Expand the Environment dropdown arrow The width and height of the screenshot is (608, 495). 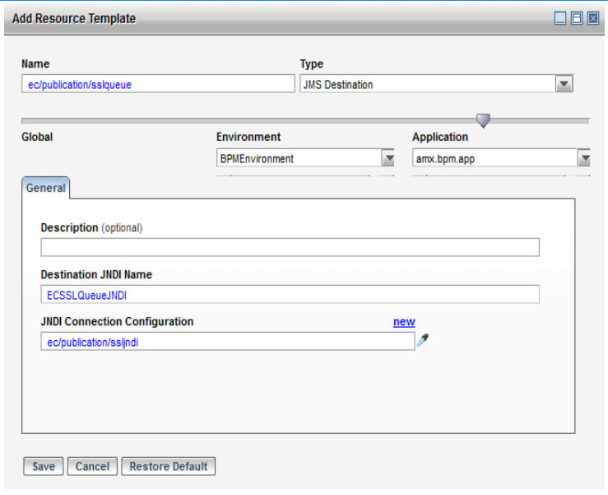tap(388, 158)
